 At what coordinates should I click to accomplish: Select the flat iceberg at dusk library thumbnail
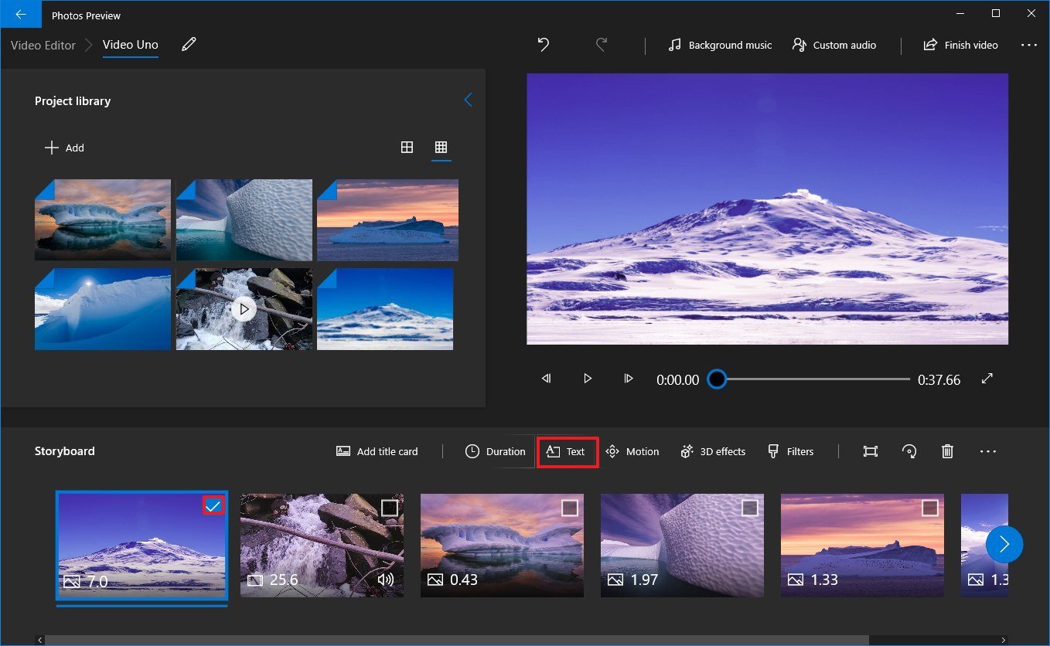point(387,220)
